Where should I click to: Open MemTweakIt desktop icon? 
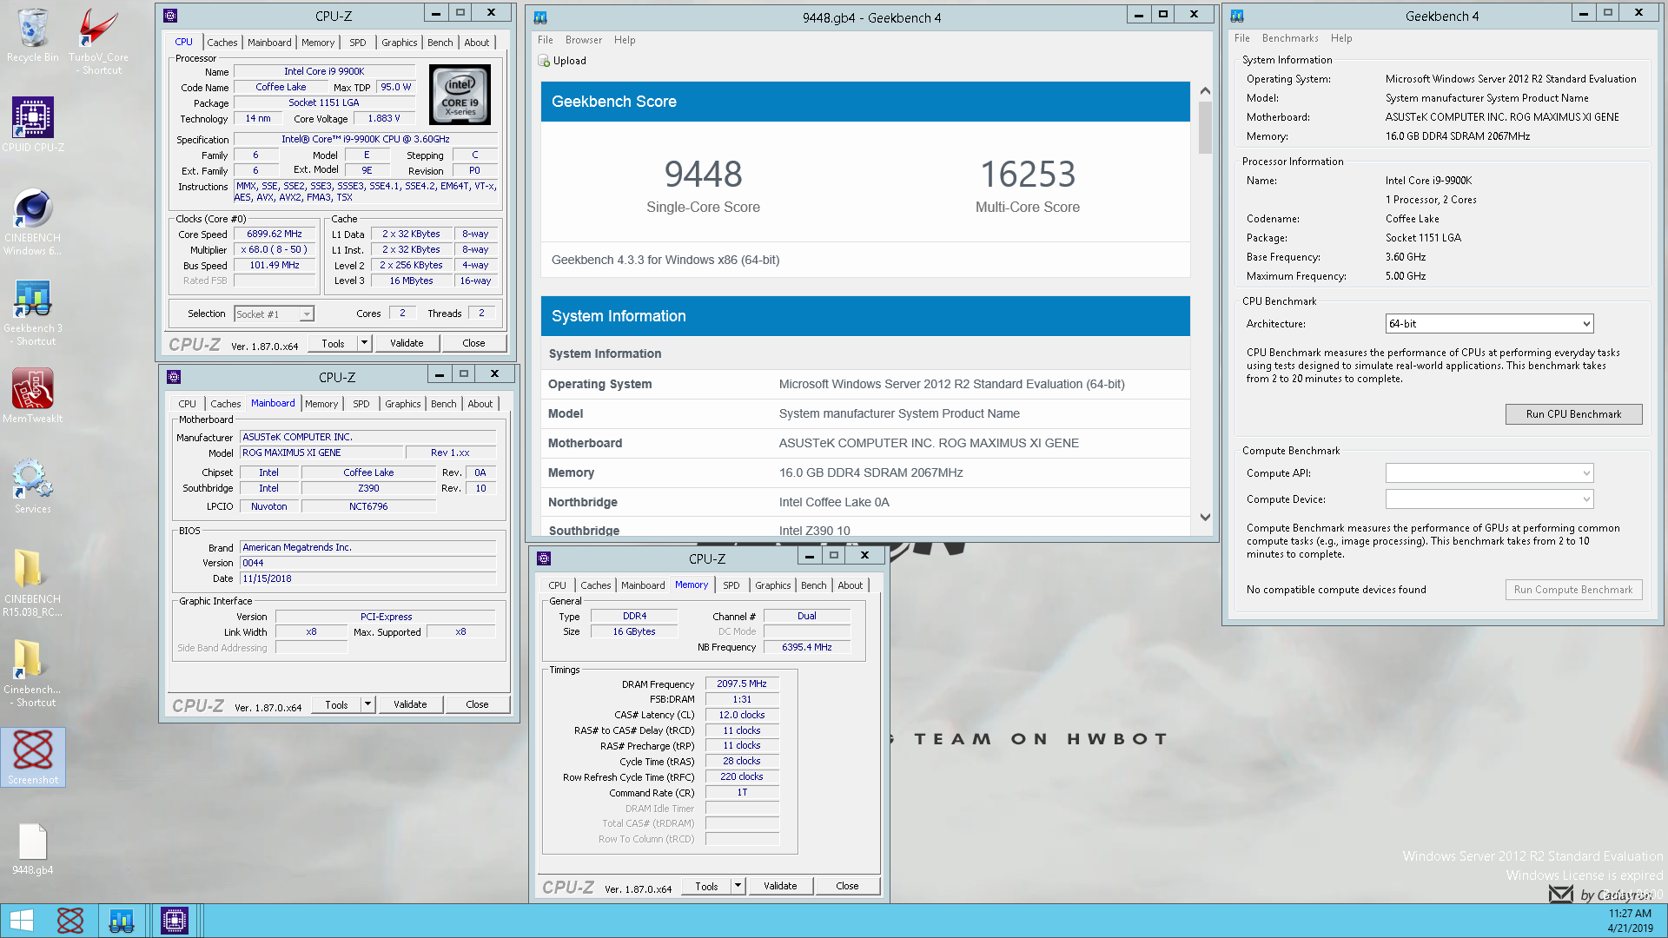pos(33,395)
